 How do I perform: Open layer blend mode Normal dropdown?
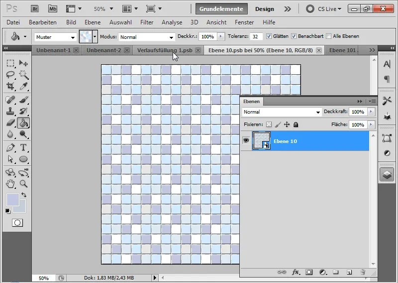point(281,112)
